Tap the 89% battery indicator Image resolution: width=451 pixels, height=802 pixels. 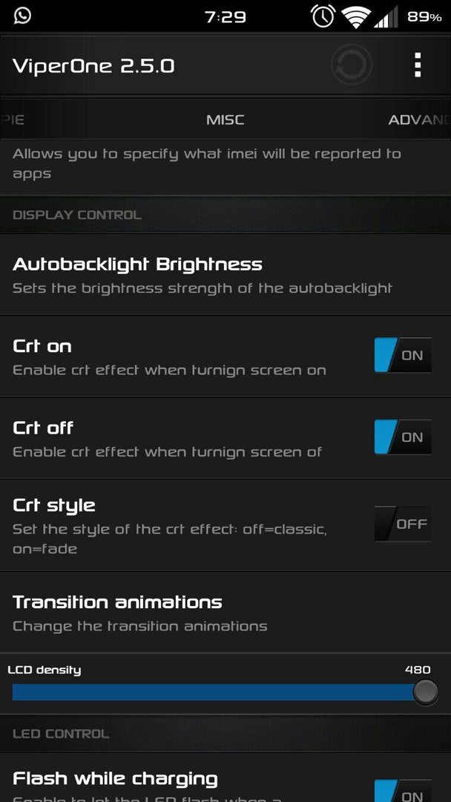point(424,17)
